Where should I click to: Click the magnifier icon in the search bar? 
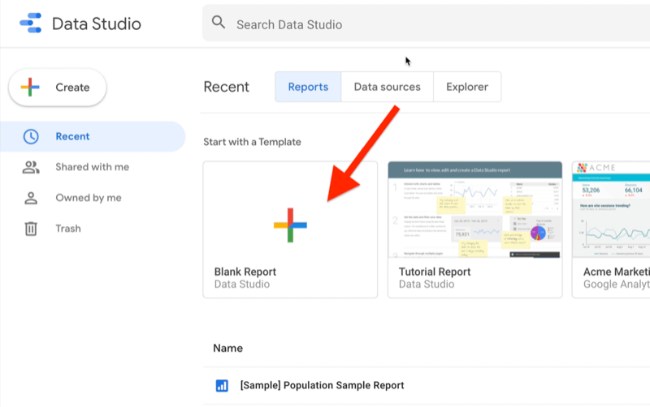(x=219, y=22)
